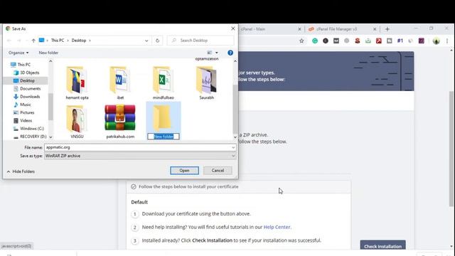Close the cPanel - Main tab
Image resolution: width=455 pixels, height=256 pixels.
pos(300,29)
